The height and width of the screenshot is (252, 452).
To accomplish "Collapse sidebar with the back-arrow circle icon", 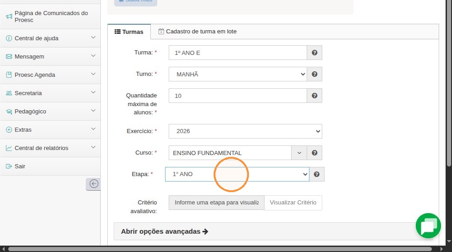I will click(x=94, y=184).
